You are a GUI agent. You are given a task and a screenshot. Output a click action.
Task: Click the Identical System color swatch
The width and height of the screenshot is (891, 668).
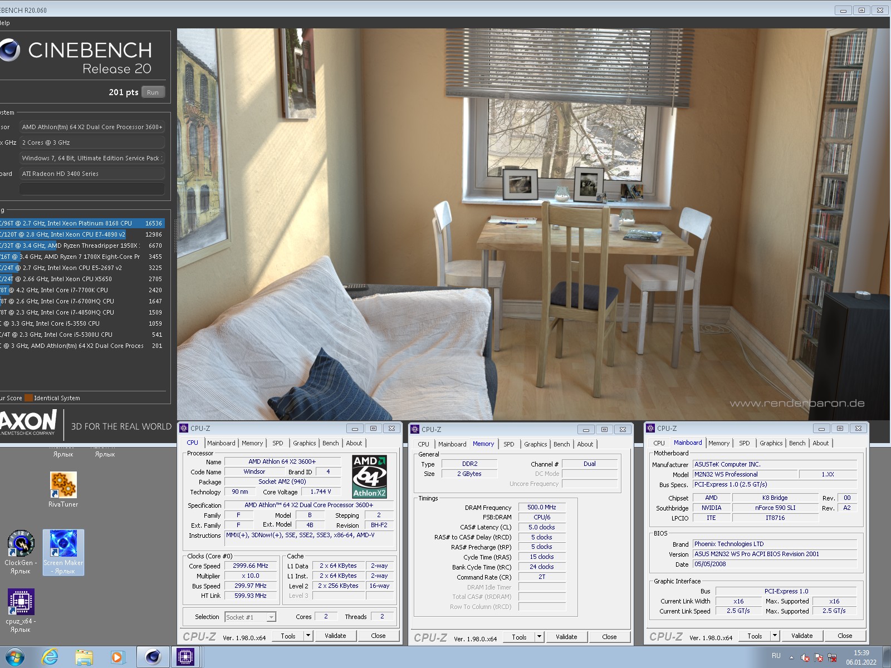click(x=29, y=398)
